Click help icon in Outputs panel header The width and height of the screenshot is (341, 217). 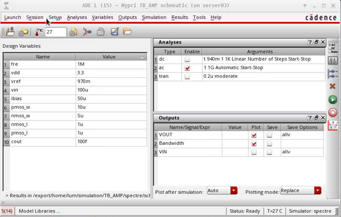(310, 118)
